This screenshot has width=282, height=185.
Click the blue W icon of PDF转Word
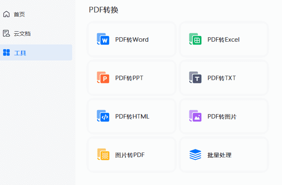click(x=103, y=39)
